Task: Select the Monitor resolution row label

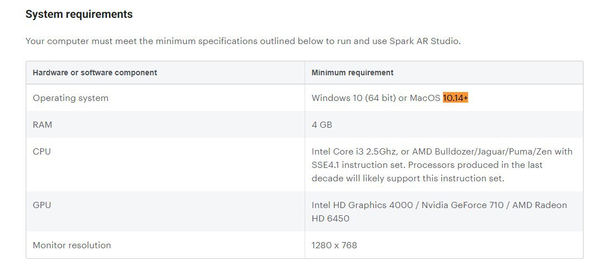Action: (72, 245)
